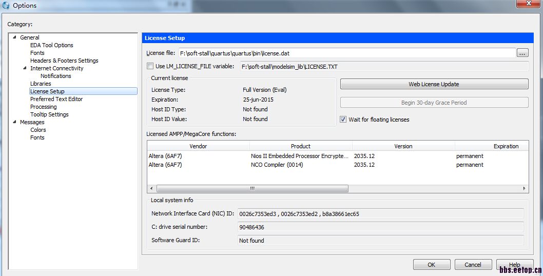Click version 2035.12 of Nios II row

tap(364, 156)
